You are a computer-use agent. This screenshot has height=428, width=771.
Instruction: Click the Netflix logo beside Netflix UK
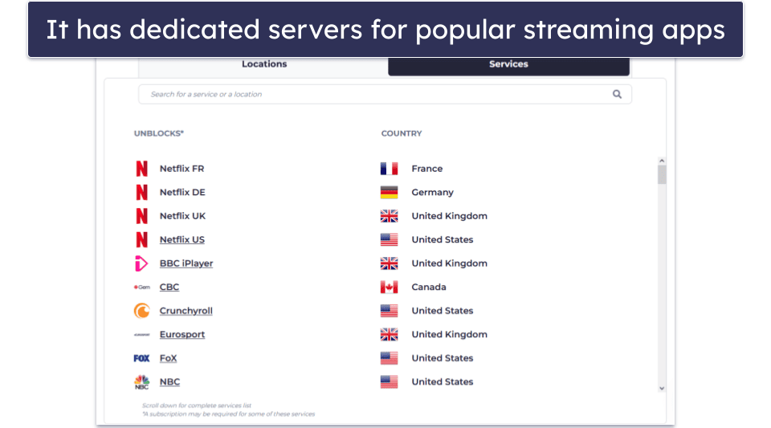(x=141, y=216)
